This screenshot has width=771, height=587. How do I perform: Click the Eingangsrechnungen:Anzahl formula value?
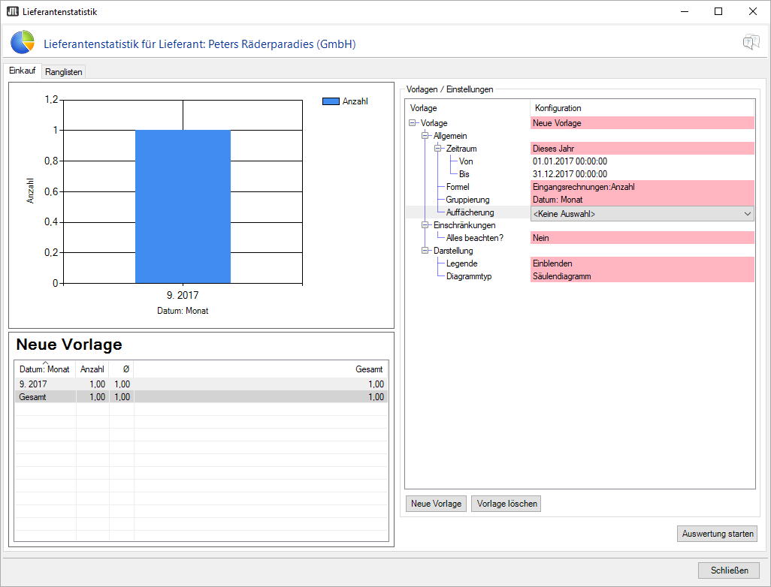click(642, 187)
